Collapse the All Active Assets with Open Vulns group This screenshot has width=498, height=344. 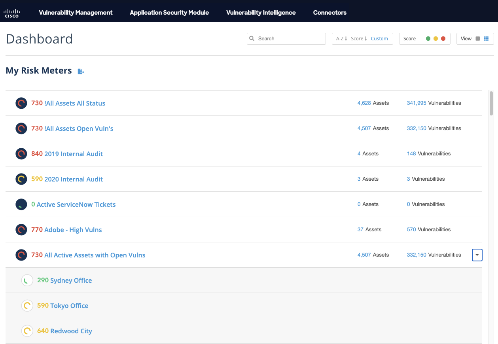coord(477,255)
